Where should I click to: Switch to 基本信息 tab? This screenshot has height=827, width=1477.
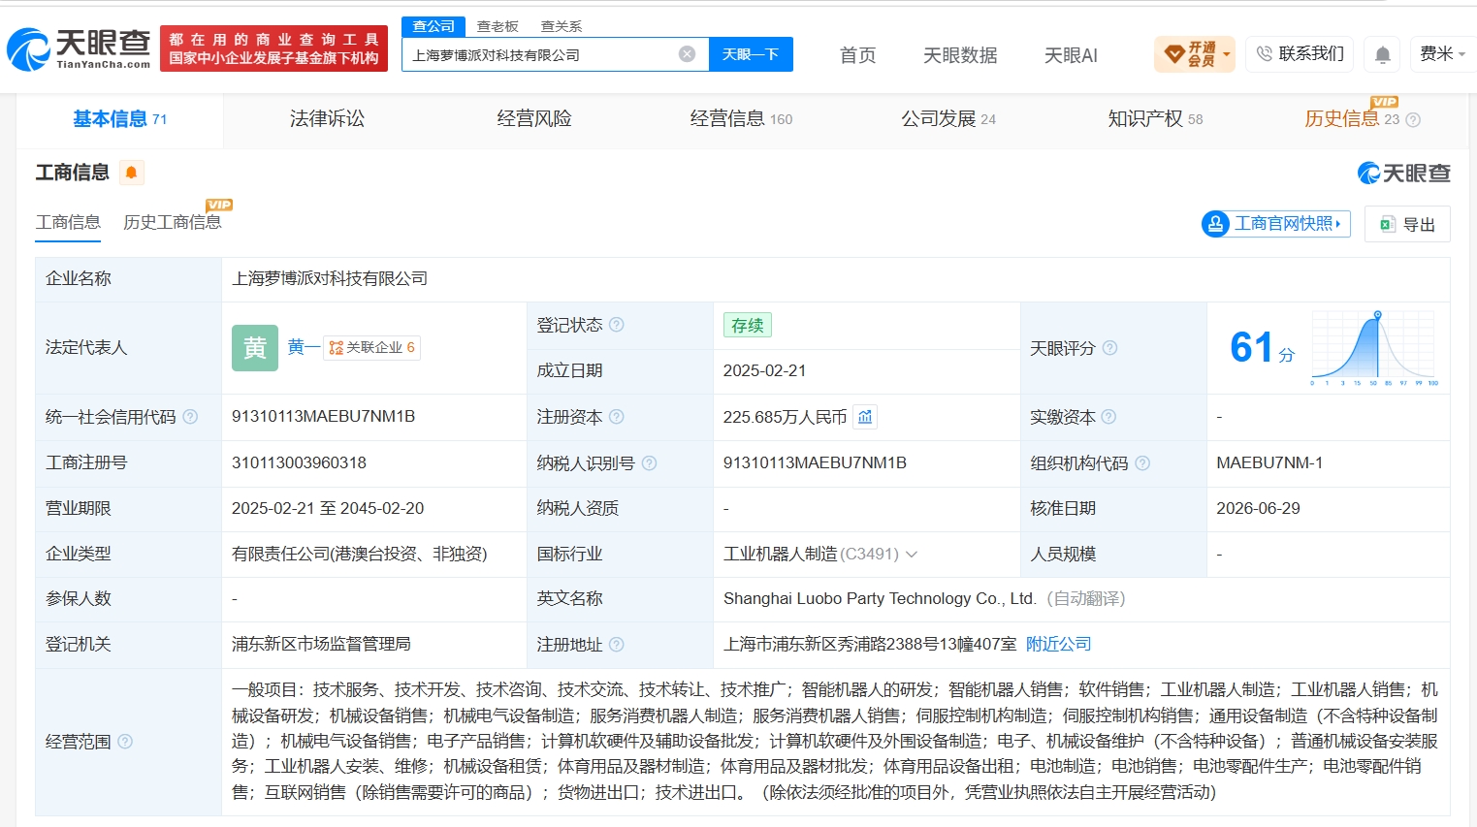[x=120, y=119]
